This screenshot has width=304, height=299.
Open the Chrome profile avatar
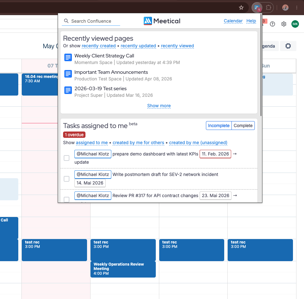[285, 8]
